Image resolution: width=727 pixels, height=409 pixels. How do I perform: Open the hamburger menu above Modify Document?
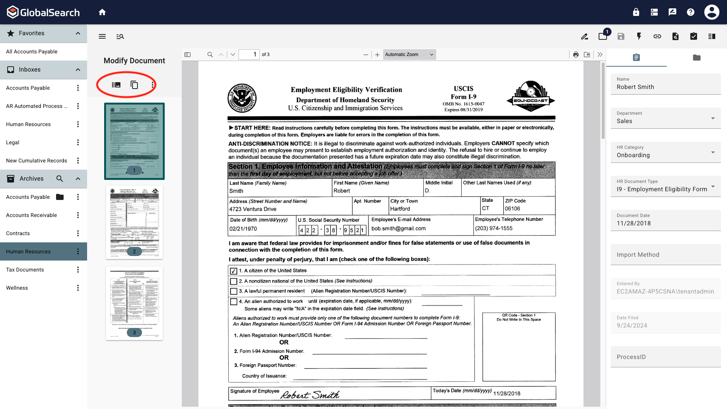point(102,36)
